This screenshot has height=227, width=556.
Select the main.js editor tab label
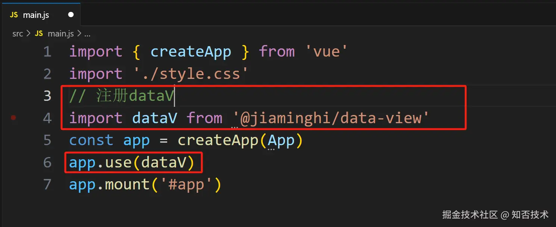click(x=36, y=15)
